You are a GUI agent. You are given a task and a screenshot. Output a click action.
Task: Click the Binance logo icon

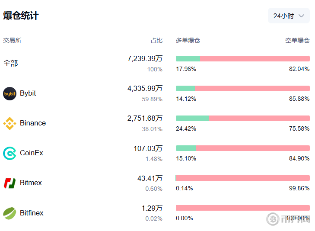[x=10, y=123]
